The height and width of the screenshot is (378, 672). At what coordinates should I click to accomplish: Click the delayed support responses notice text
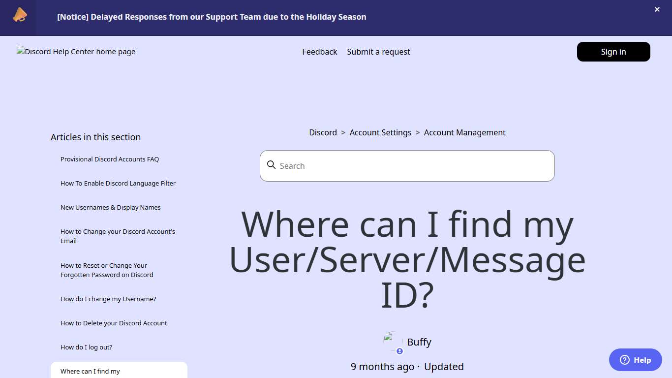(212, 17)
